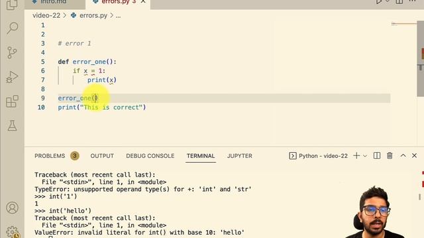Open the Testing flask view
Image resolution: width=424 pixels, height=238 pixels.
point(12,126)
